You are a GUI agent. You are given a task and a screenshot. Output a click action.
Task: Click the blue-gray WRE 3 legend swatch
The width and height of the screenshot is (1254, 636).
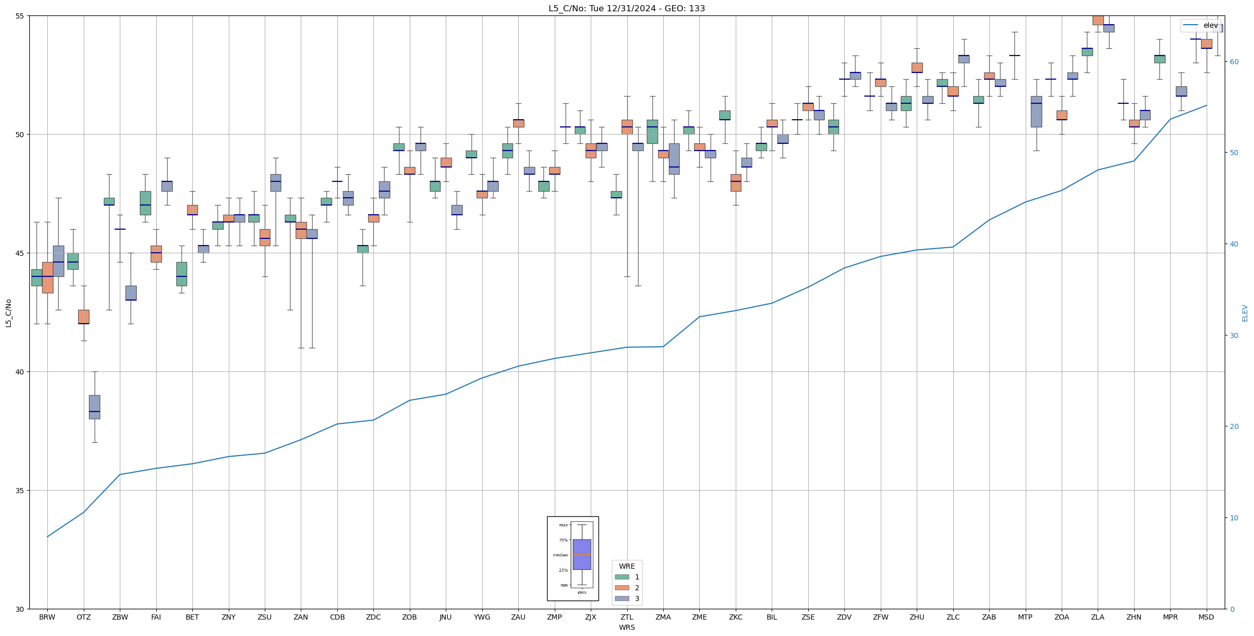(622, 598)
